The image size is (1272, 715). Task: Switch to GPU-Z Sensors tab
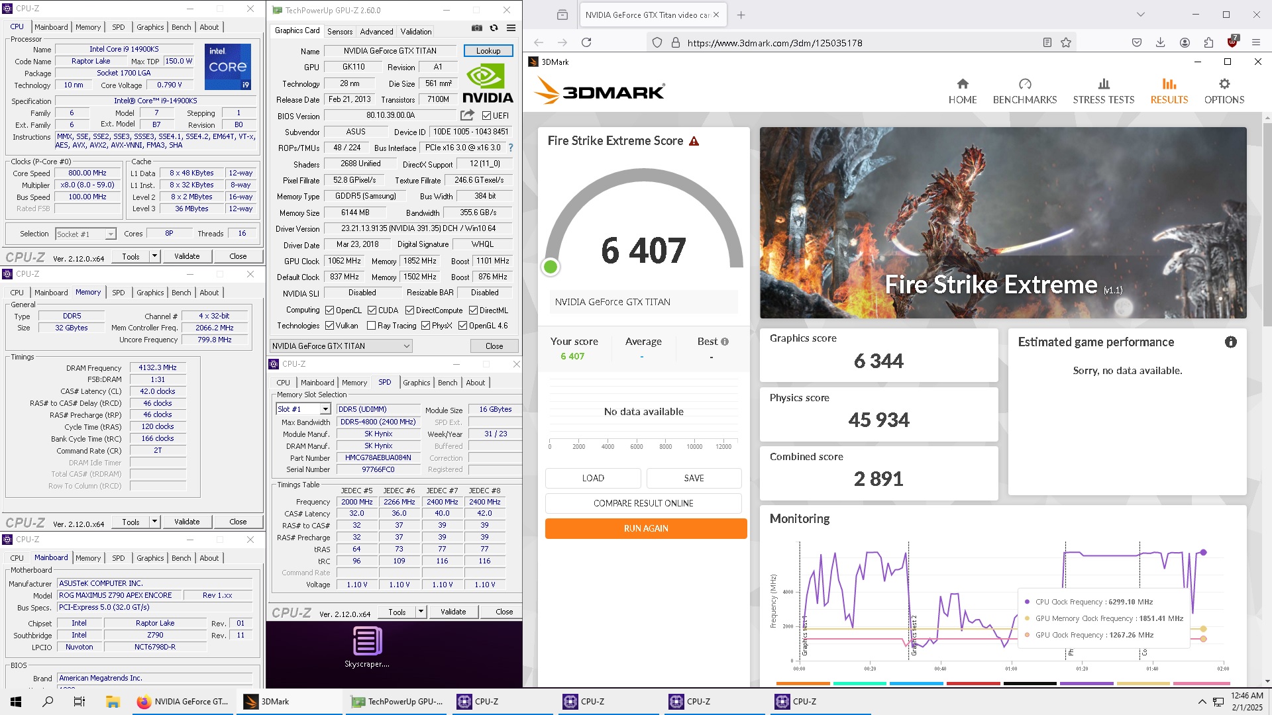coord(340,31)
